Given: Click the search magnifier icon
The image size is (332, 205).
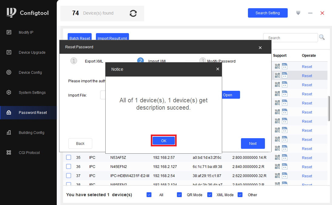Looking at the screenshot, I should pyautogui.click(x=322, y=37).
